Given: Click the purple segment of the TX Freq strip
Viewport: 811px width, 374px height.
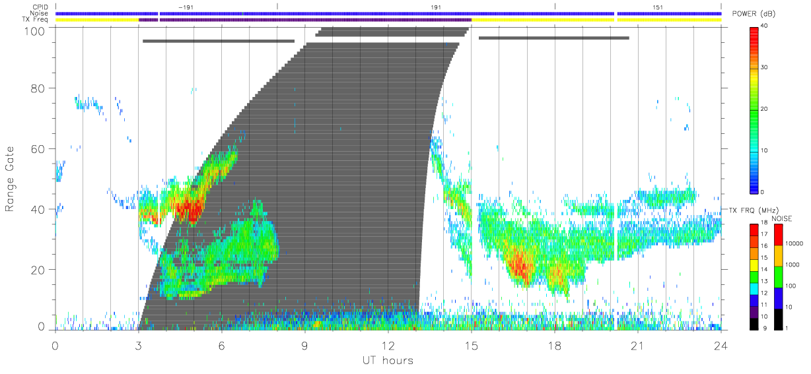Looking at the screenshot, I should click(x=305, y=20).
